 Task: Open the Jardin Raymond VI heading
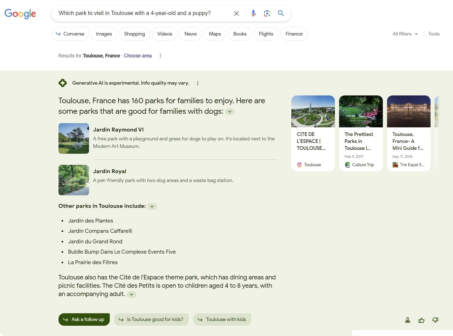118,130
